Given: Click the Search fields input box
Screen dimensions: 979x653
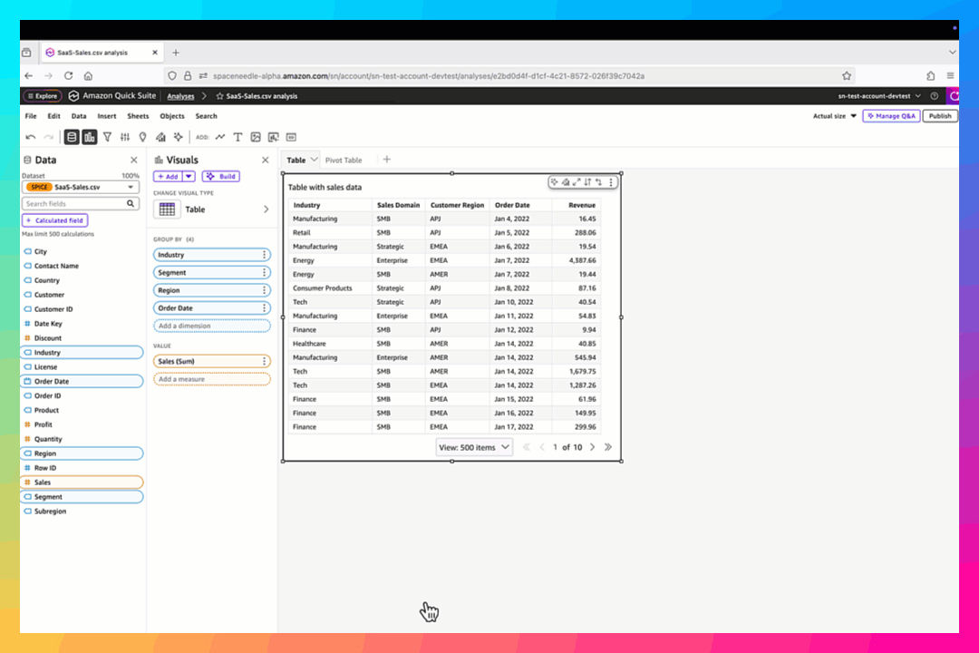Looking at the screenshot, I should pyautogui.click(x=75, y=204).
